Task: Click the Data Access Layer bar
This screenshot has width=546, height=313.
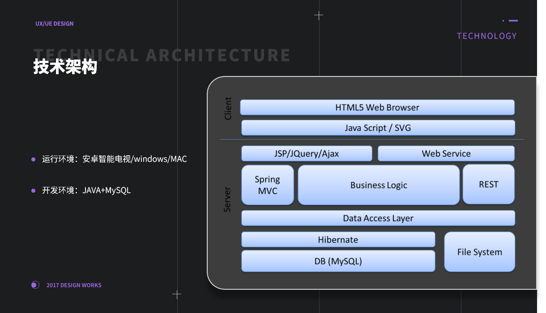Action: (x=378, y=218)
